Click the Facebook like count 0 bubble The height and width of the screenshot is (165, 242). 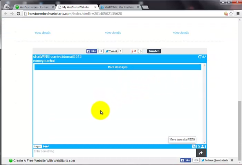101,51
